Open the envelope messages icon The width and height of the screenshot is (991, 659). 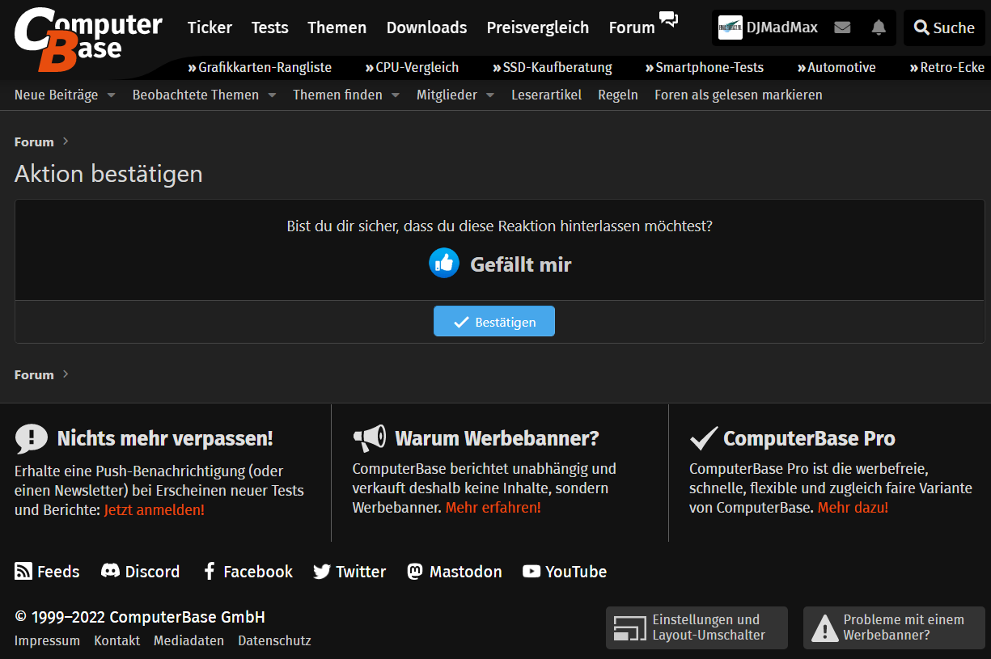[842, 27]
